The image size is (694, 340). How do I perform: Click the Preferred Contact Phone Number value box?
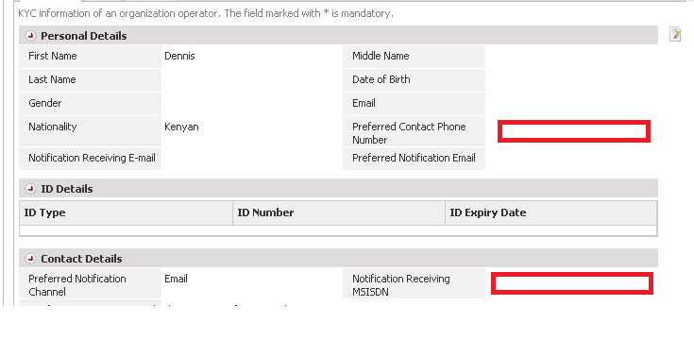point(574,131)
